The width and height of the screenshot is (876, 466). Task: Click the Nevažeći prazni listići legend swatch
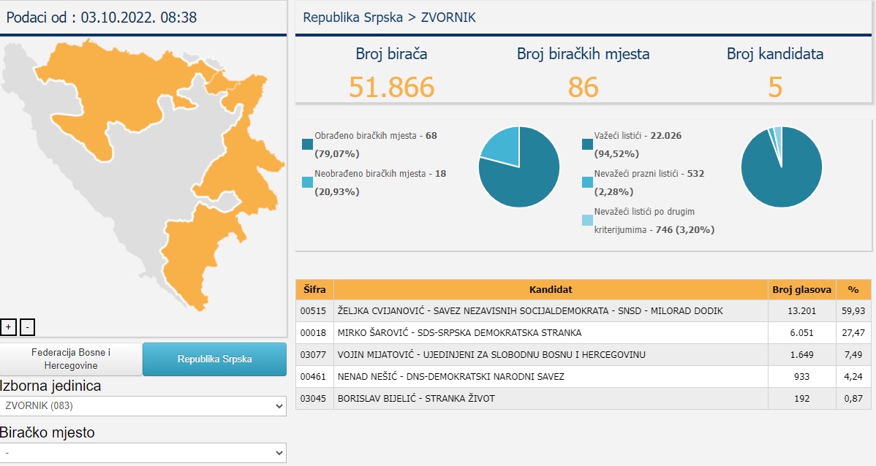tap(589, 183)
